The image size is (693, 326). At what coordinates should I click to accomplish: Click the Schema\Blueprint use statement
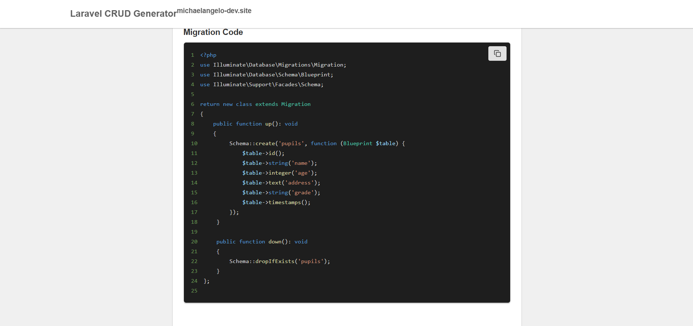point(266,75)
